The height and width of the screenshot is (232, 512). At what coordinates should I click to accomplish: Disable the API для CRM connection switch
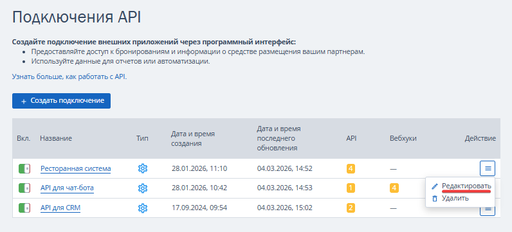[x=24, y=208]
